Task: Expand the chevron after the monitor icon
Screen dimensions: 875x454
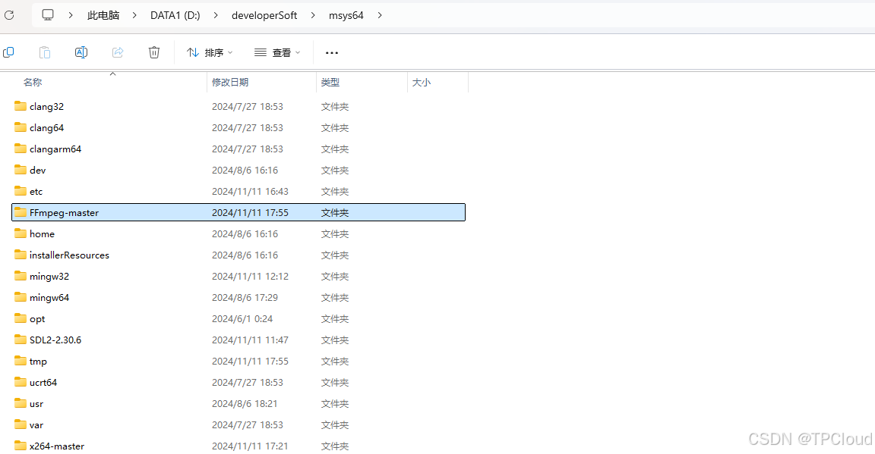Action: 71,16
